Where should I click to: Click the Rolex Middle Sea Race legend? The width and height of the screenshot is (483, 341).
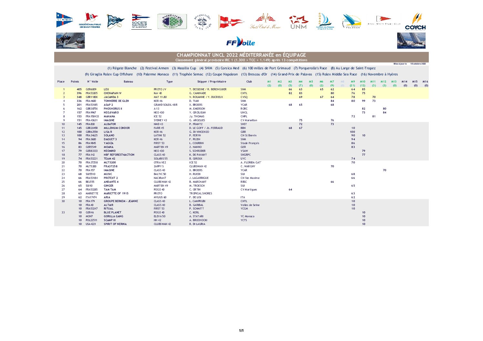tap(336, 74)
